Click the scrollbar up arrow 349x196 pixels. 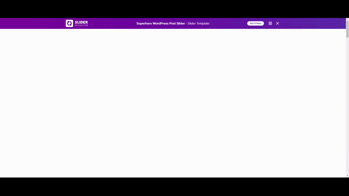point(347,20)
